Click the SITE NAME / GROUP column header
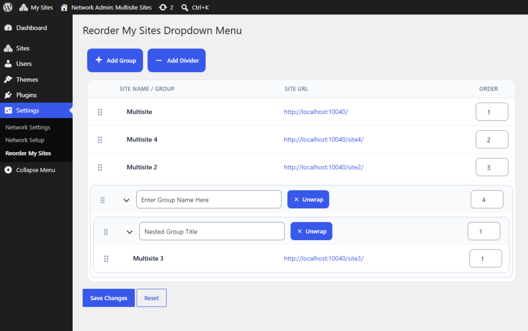Viewport: 528px width, 331px height. pos(147,89)
